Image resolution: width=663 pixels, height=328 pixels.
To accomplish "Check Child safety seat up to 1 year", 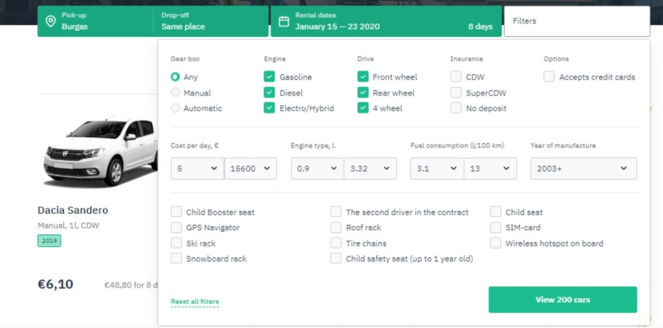I will click(336, 258).
